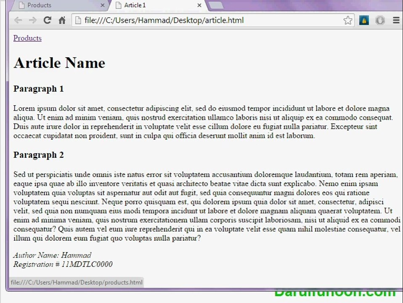Close the Article 1 tab
Image resolution: width=403 pixels, height=303 pixels.
pos(199,5)
